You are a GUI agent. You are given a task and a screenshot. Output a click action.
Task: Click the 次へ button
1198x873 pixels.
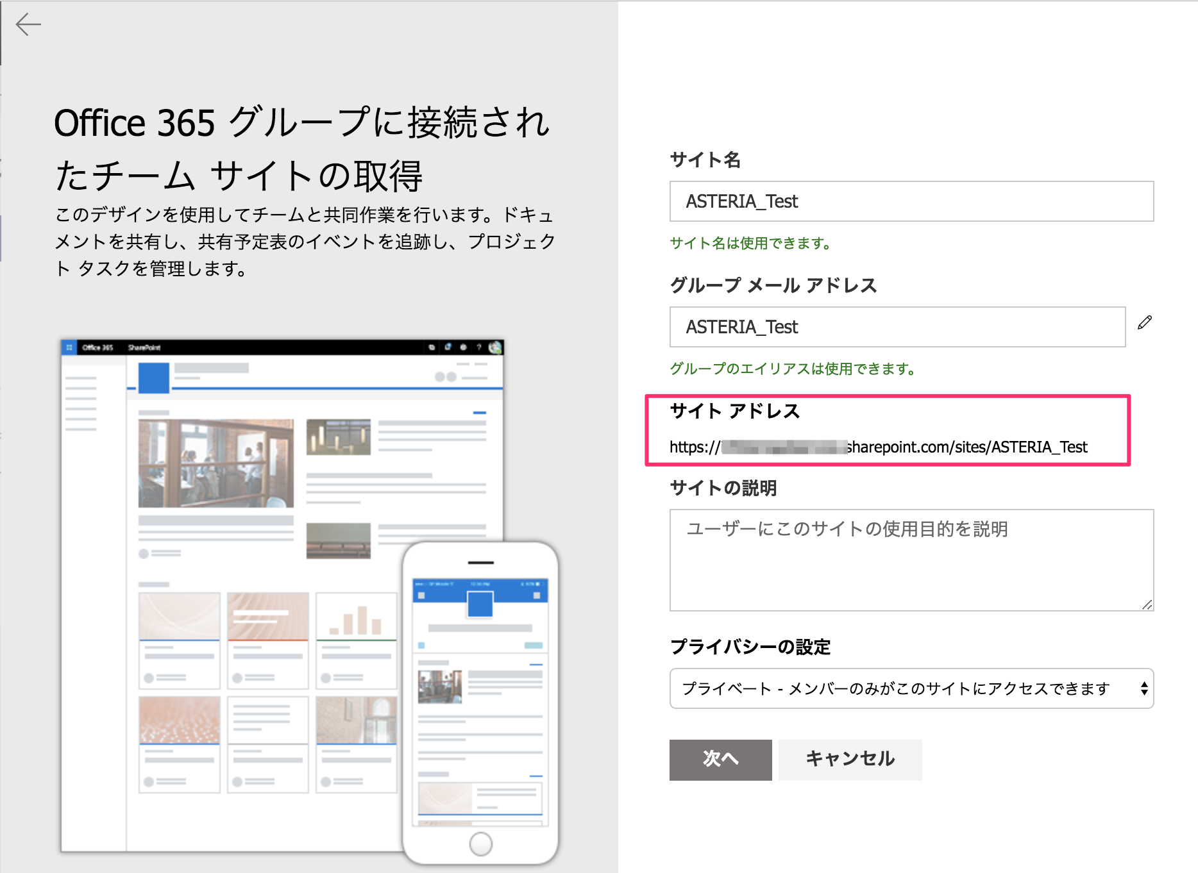(x=720, y=760)
